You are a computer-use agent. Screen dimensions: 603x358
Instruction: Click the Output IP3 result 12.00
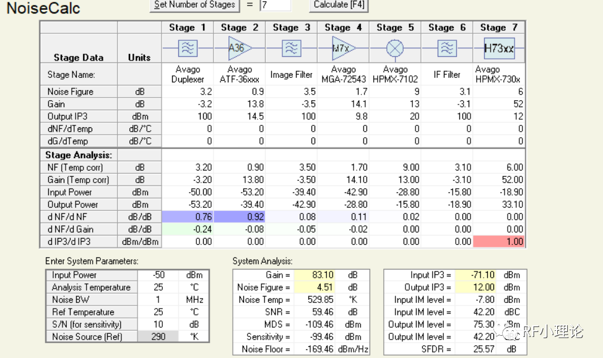click(x=475, y=288)
